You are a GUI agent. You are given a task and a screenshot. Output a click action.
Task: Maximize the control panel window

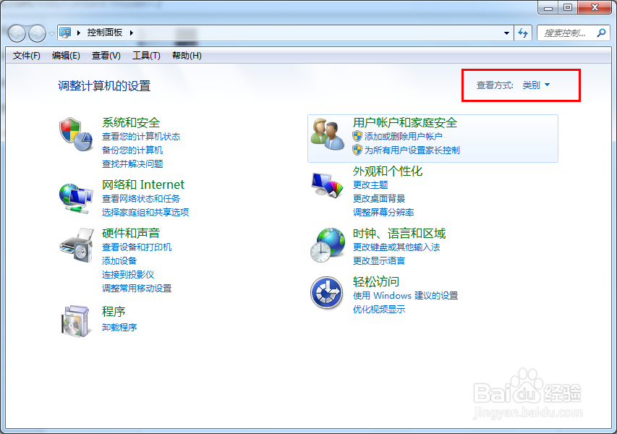point(568,7)
